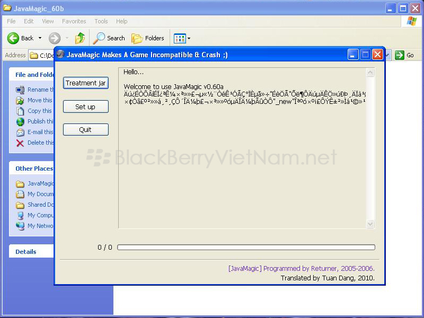The height and width of the screenshot is (318, 424).
Task: Click the red Delete this file icon
Action: [x=20, y=143]
